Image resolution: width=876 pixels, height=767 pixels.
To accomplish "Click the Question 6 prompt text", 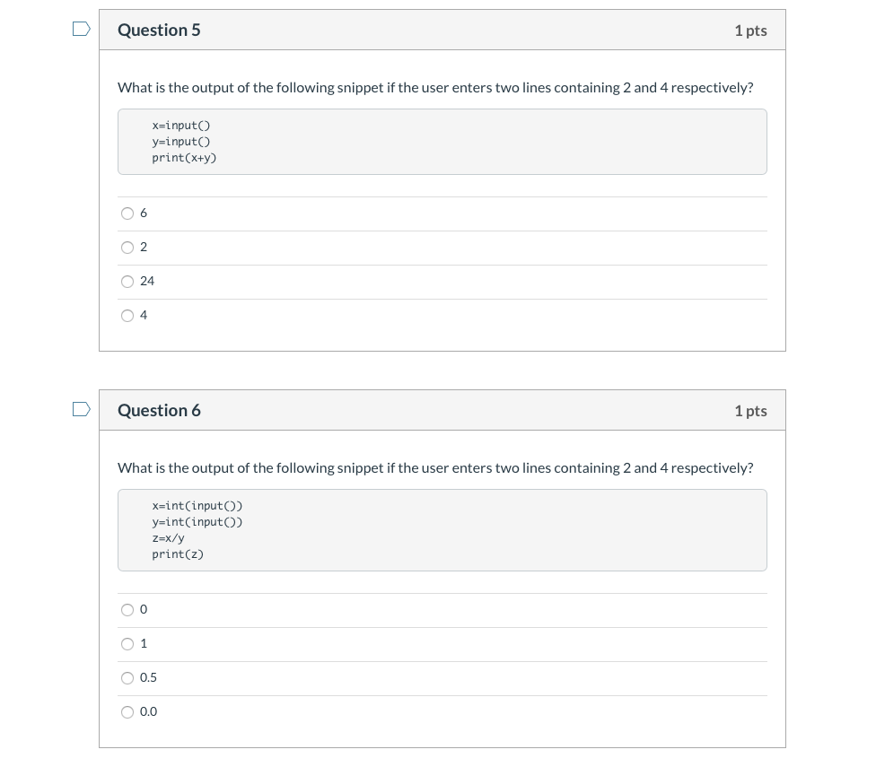I will [x=435, y=467].
